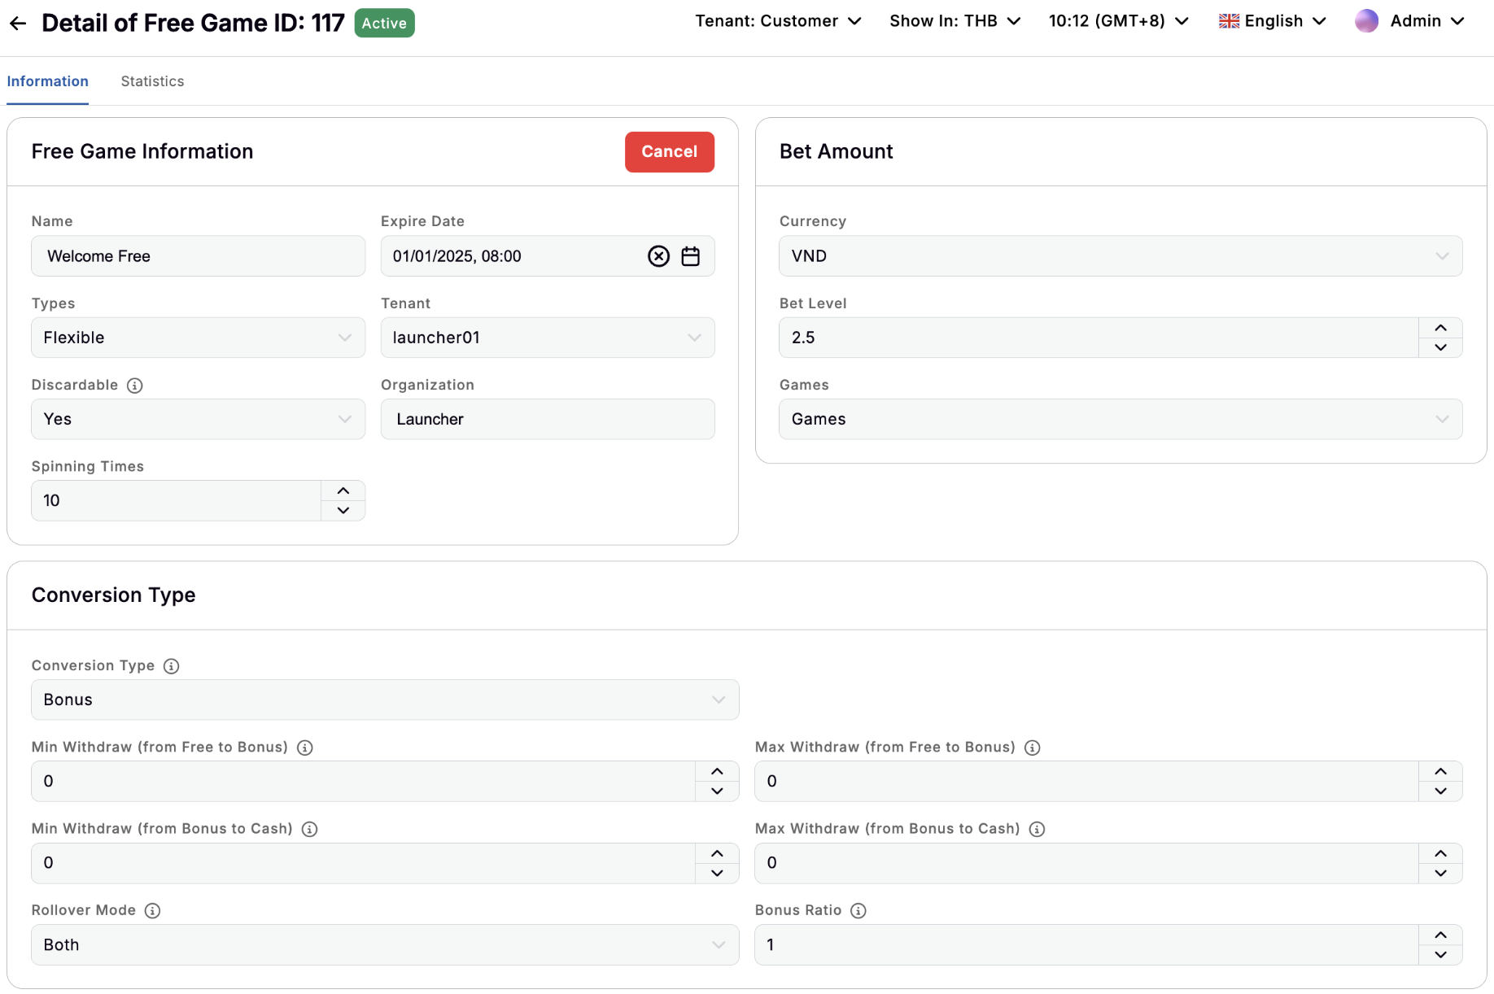Screen dimensions: 1494x994
Task: Open the English language menu
Action: (1272, 21)
